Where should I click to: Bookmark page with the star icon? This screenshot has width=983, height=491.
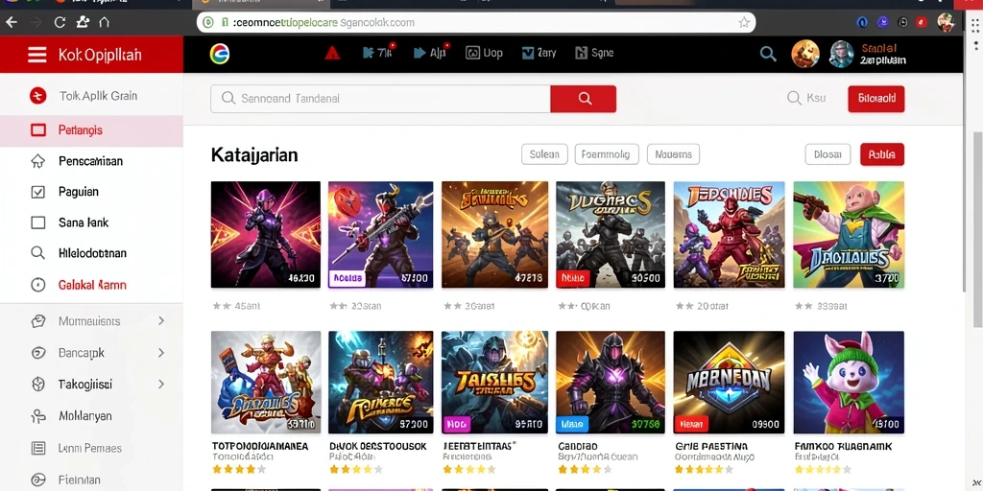[x=744, y=23]
